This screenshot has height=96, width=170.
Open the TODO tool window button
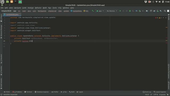point(7,92)
